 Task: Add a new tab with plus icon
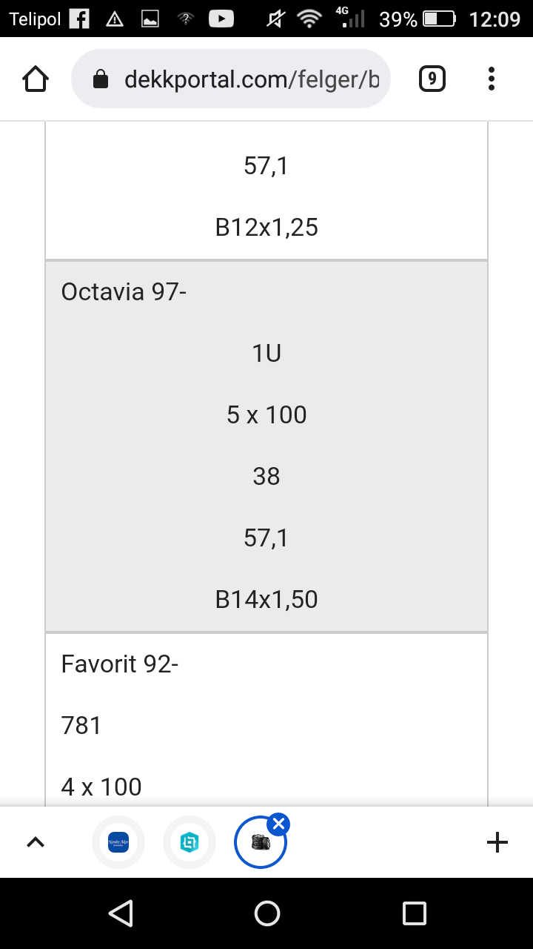click(497, 841)
